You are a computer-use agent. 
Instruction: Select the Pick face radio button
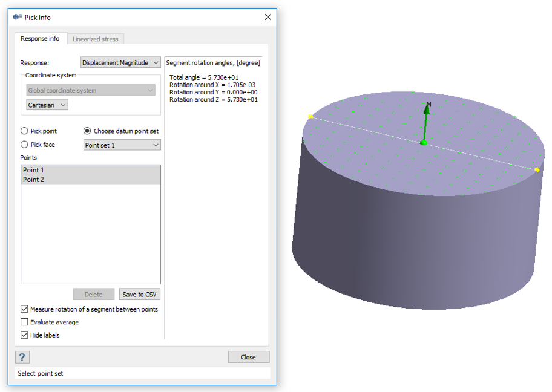[x=25, y=145]
